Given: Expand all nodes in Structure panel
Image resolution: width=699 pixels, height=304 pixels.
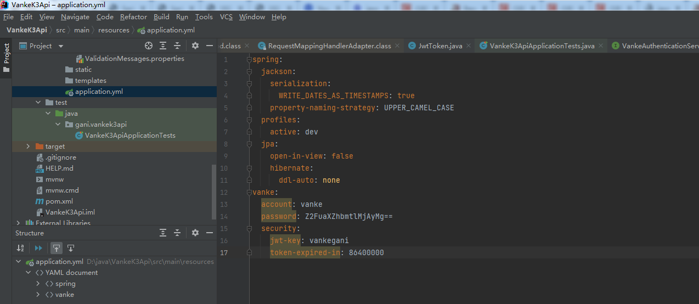Looking at the screenshot, I should [x=163, y=233].
